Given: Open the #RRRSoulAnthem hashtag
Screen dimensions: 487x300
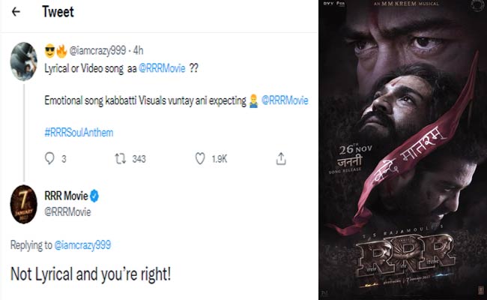Looking at the screenshot, I should tap(77, 130).
